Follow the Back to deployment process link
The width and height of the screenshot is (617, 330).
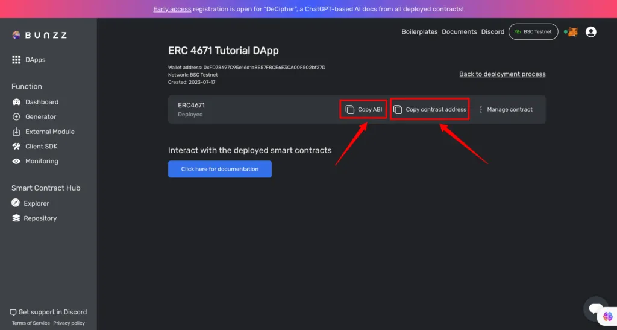502,74
